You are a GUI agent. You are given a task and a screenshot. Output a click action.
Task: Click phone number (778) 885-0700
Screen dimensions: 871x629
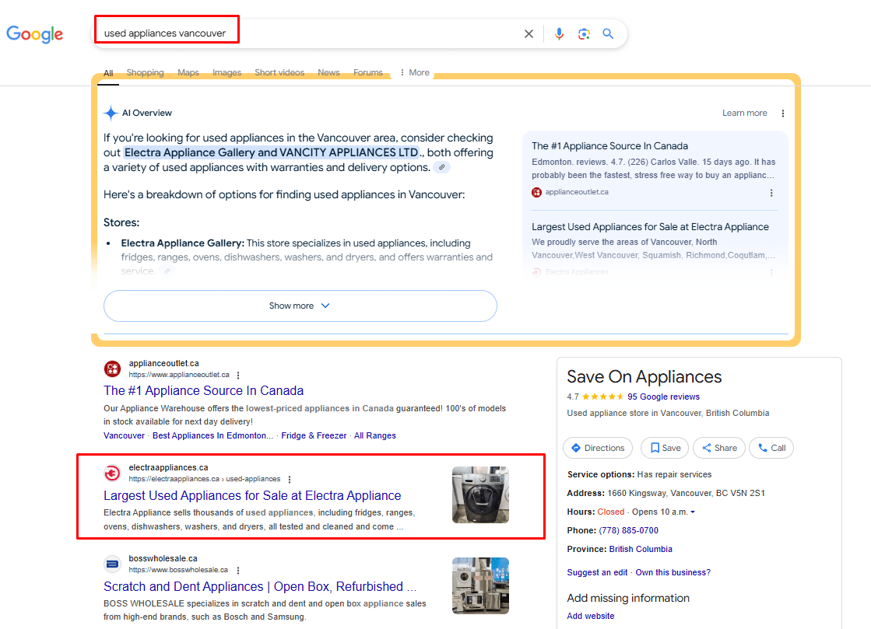click(x=628, y=531)
